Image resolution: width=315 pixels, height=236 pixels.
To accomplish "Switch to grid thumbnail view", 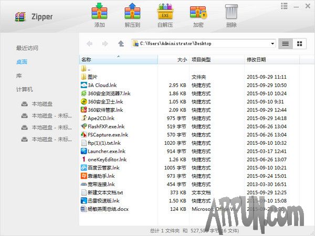I will point(300,44).
